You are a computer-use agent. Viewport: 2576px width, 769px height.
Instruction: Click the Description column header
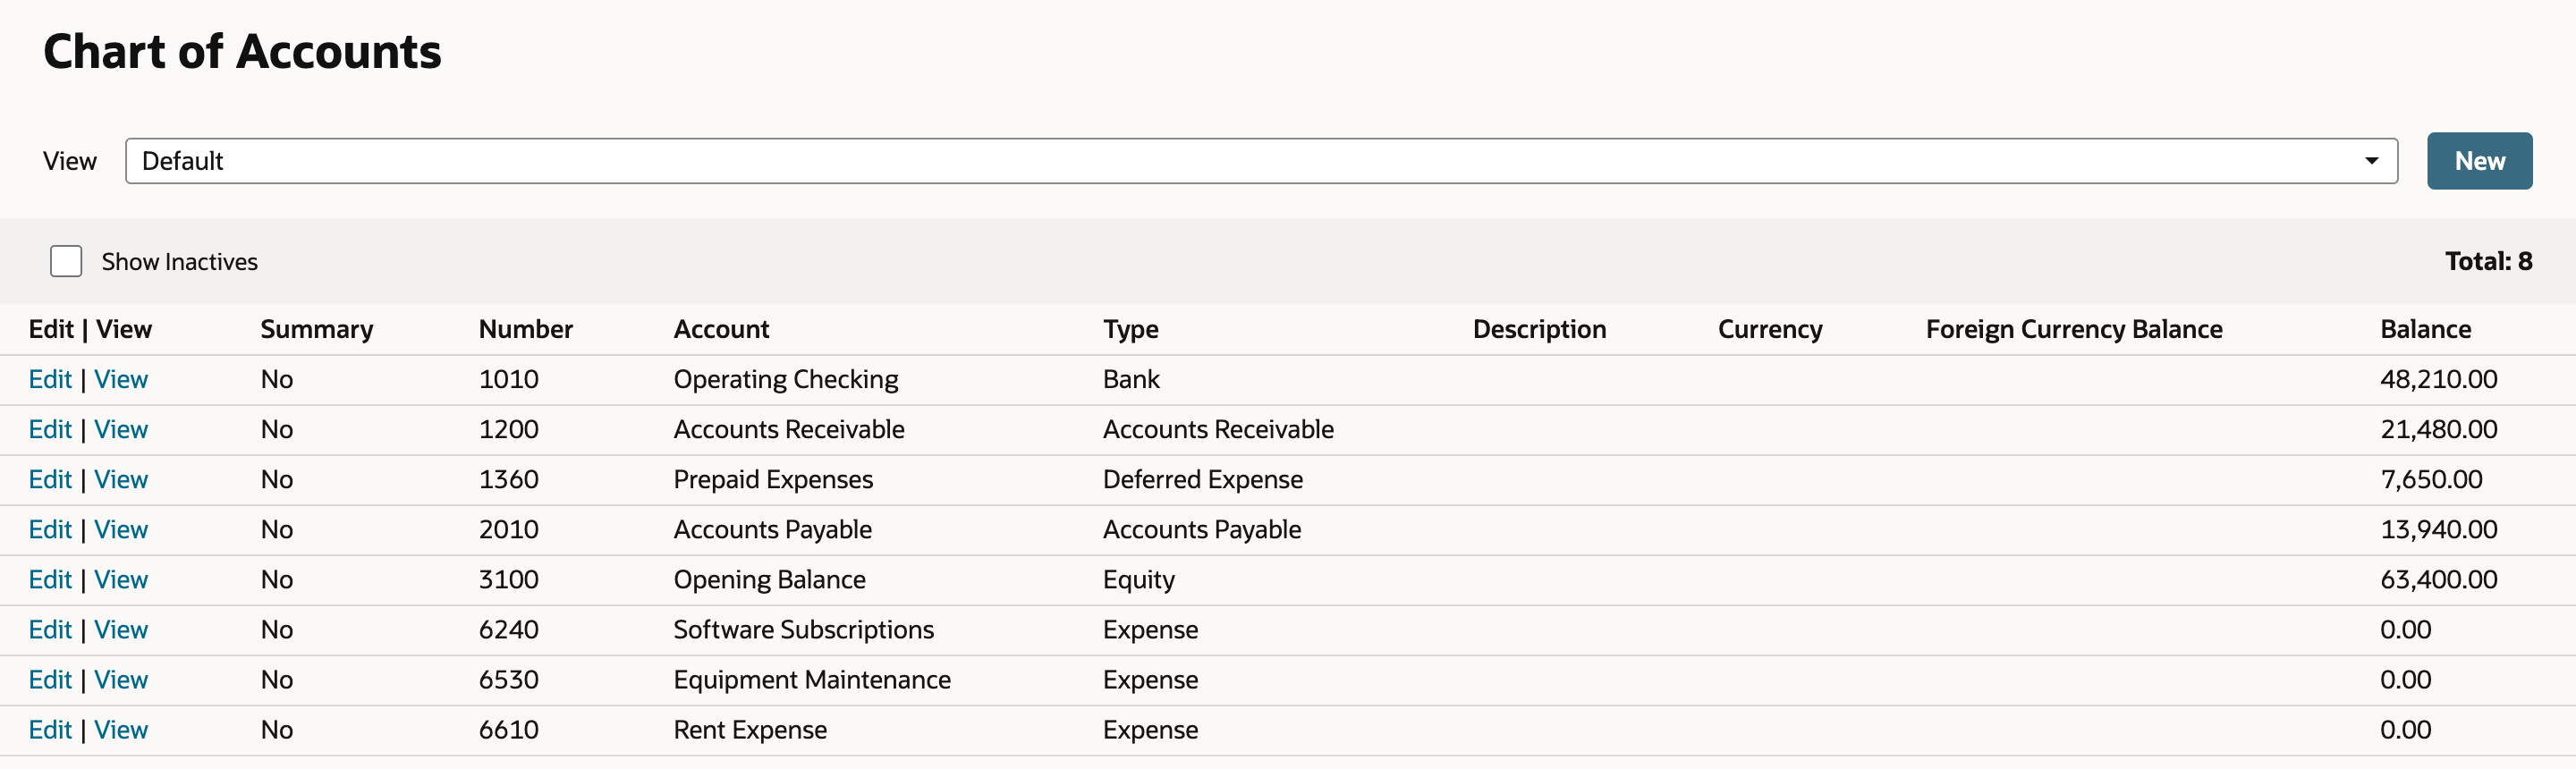point(1539,329)
